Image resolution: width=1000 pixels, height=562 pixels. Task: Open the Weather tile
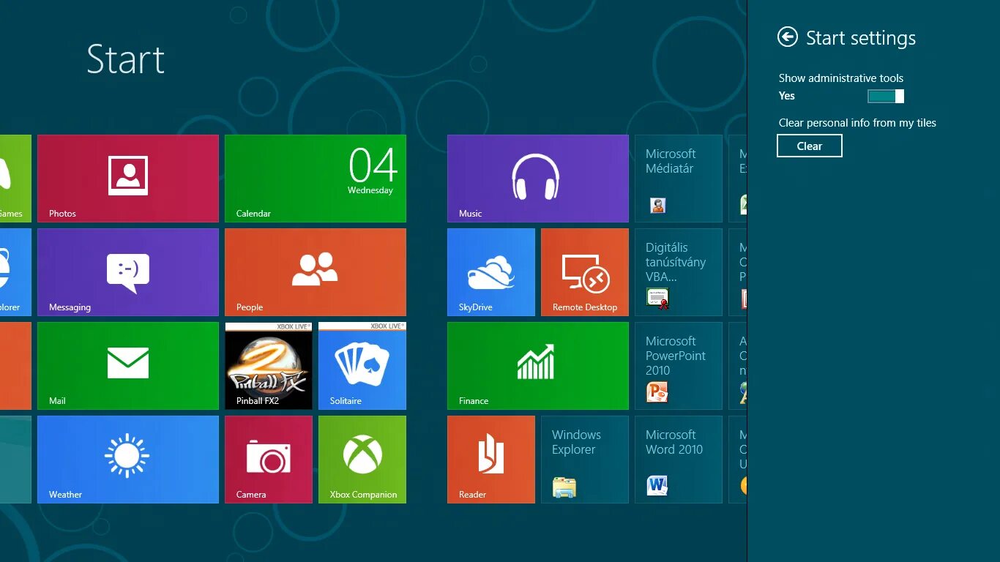click(128, 460)
